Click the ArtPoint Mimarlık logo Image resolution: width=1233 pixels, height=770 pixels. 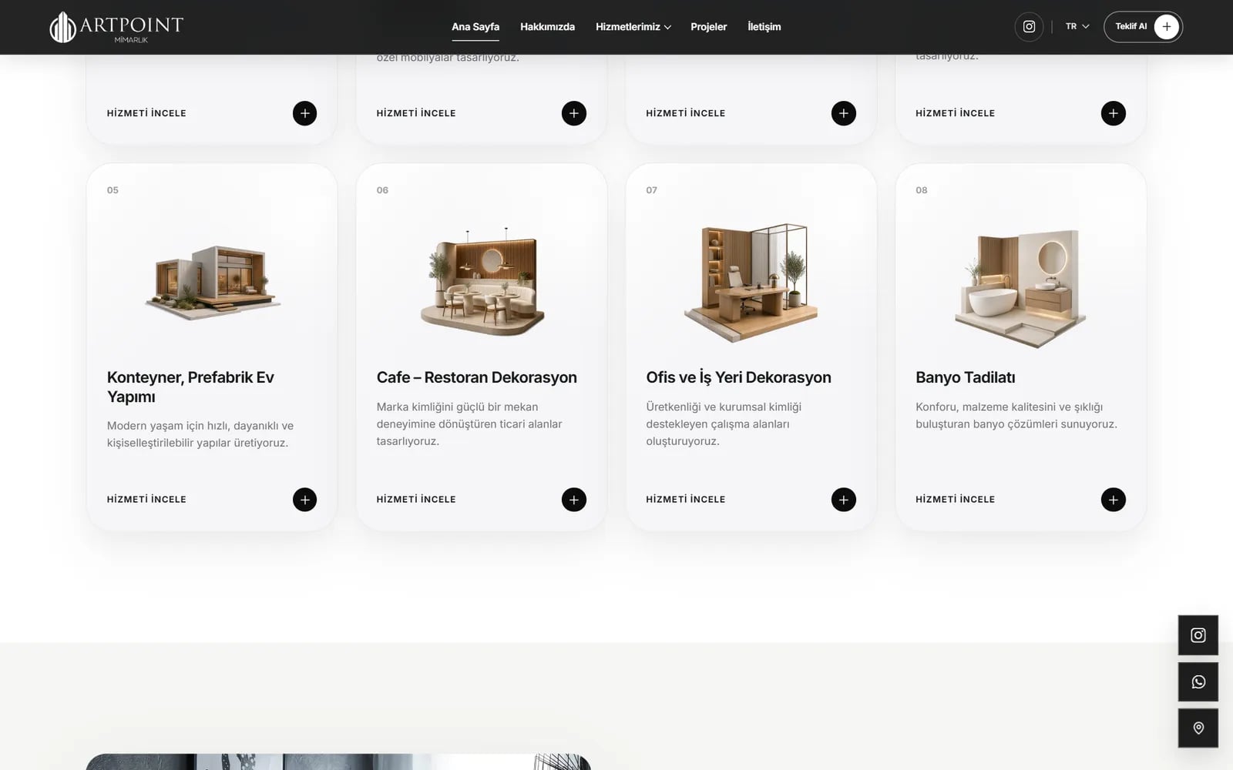(116, 27)
